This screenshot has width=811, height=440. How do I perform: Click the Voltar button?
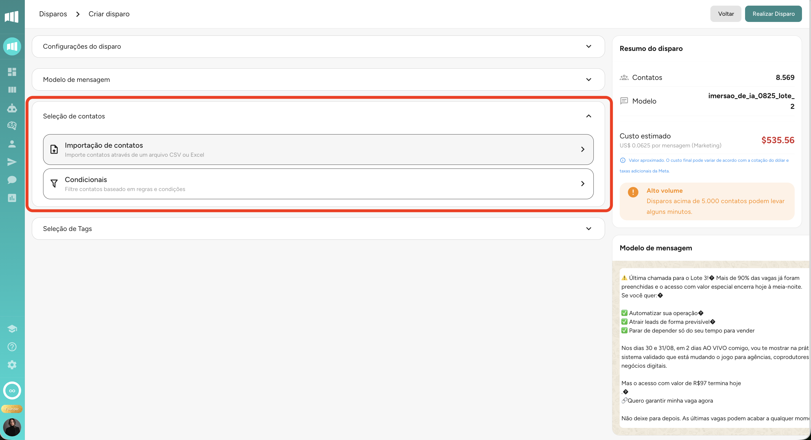pos(725,14)
